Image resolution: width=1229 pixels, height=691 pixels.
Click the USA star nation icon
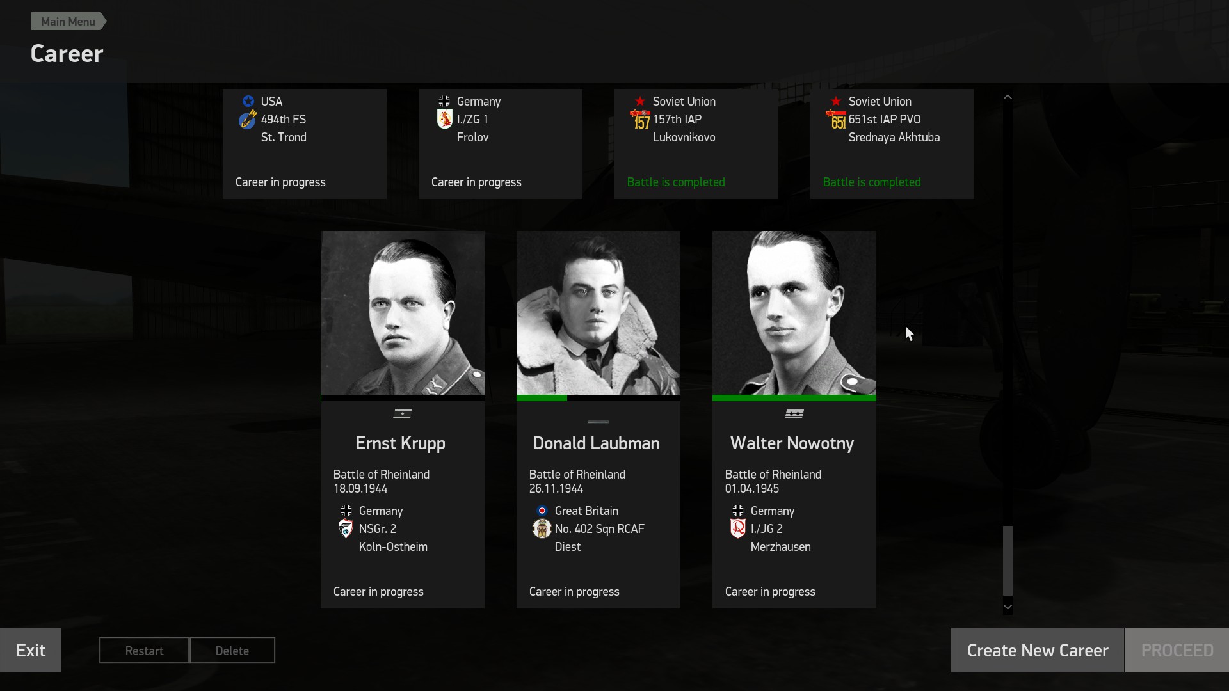click(248, 101)
